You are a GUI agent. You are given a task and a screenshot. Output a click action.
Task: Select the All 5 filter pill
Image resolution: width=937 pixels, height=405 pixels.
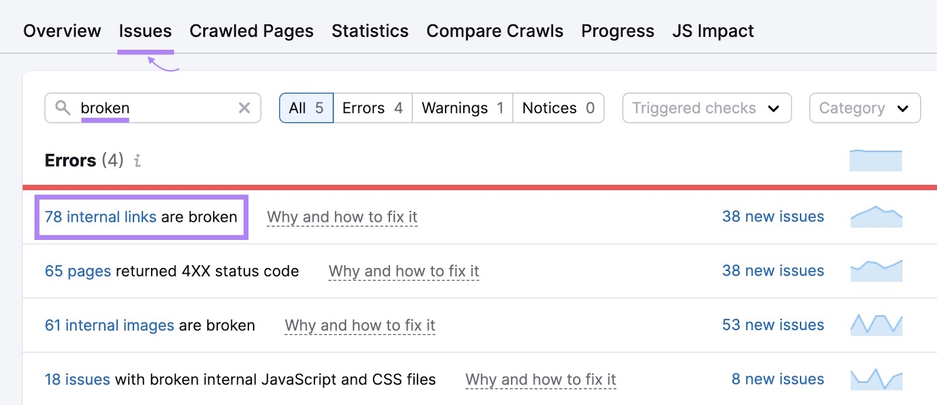[306, 108]
